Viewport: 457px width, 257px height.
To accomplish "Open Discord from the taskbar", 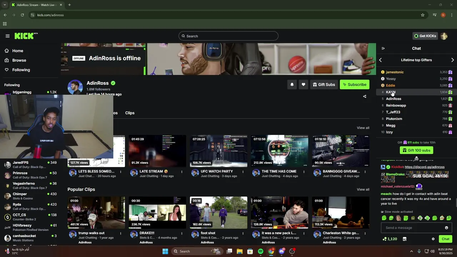I will coord(282,251).
